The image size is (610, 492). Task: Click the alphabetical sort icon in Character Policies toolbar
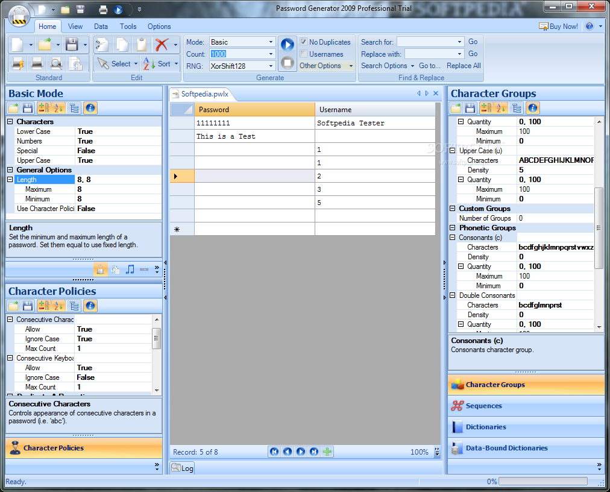point(58,306)
